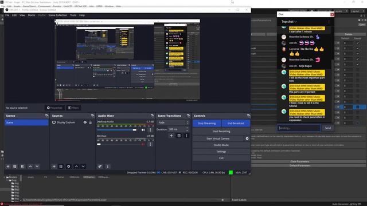367x206 pixels.
Task: Toggle Studio Mode in the Controls dock
Action: click(x=221, y=145)
